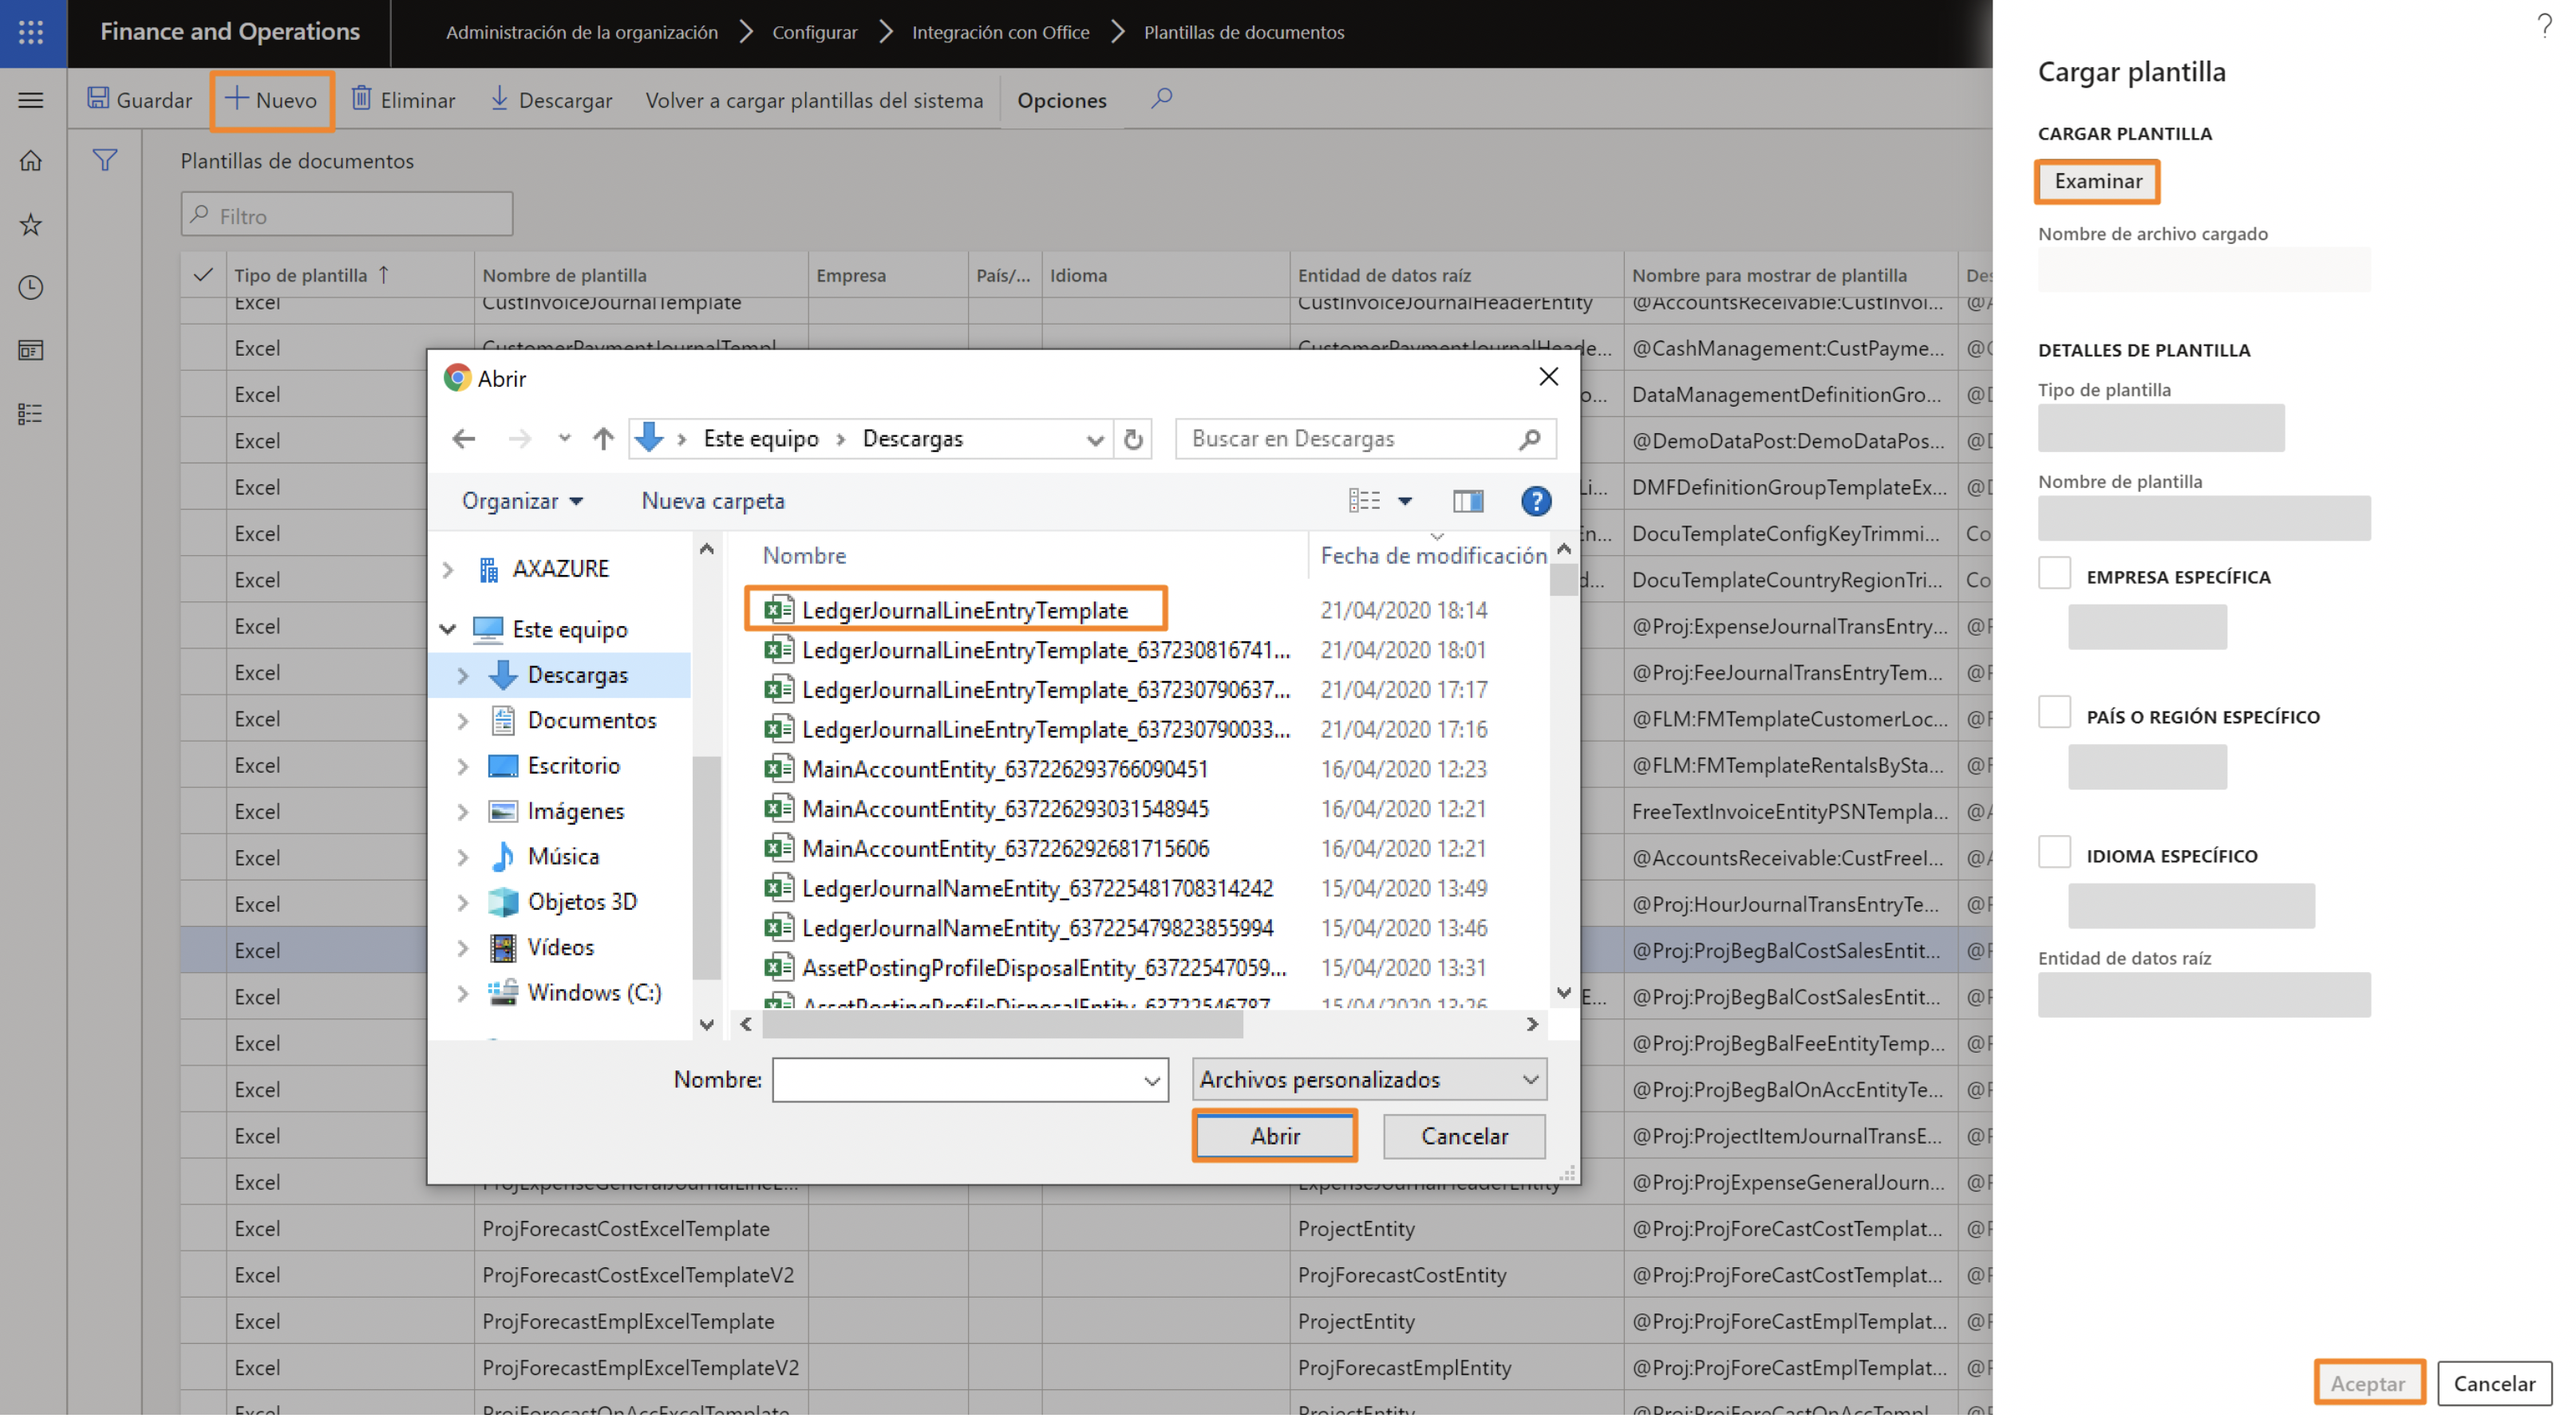Click Nueva carpeta in Abrir dialog
Image resolution: width=2576 pixels, height=1418 pixels.
click(712, 501)
